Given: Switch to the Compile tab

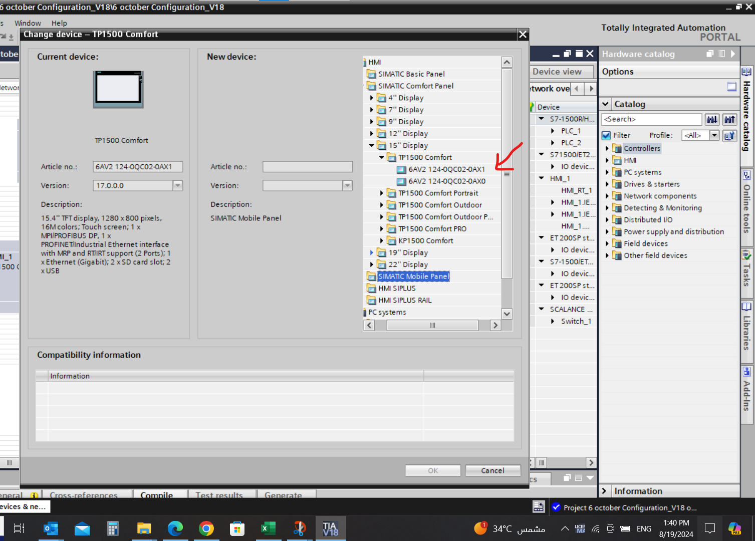Looking at the screenshot, I should 156,495.
